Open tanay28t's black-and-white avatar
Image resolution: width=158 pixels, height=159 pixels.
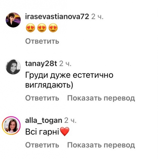tap(13, 67)
